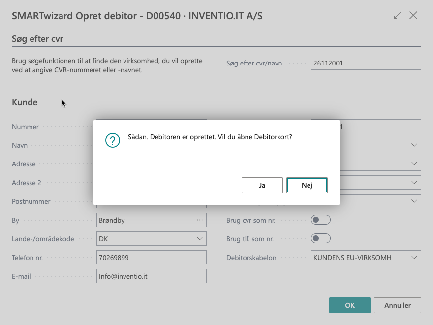The image size is (433, 325).
Task: Open the dropdown arrow right of Navn row
Action: (x=414, y=145)
